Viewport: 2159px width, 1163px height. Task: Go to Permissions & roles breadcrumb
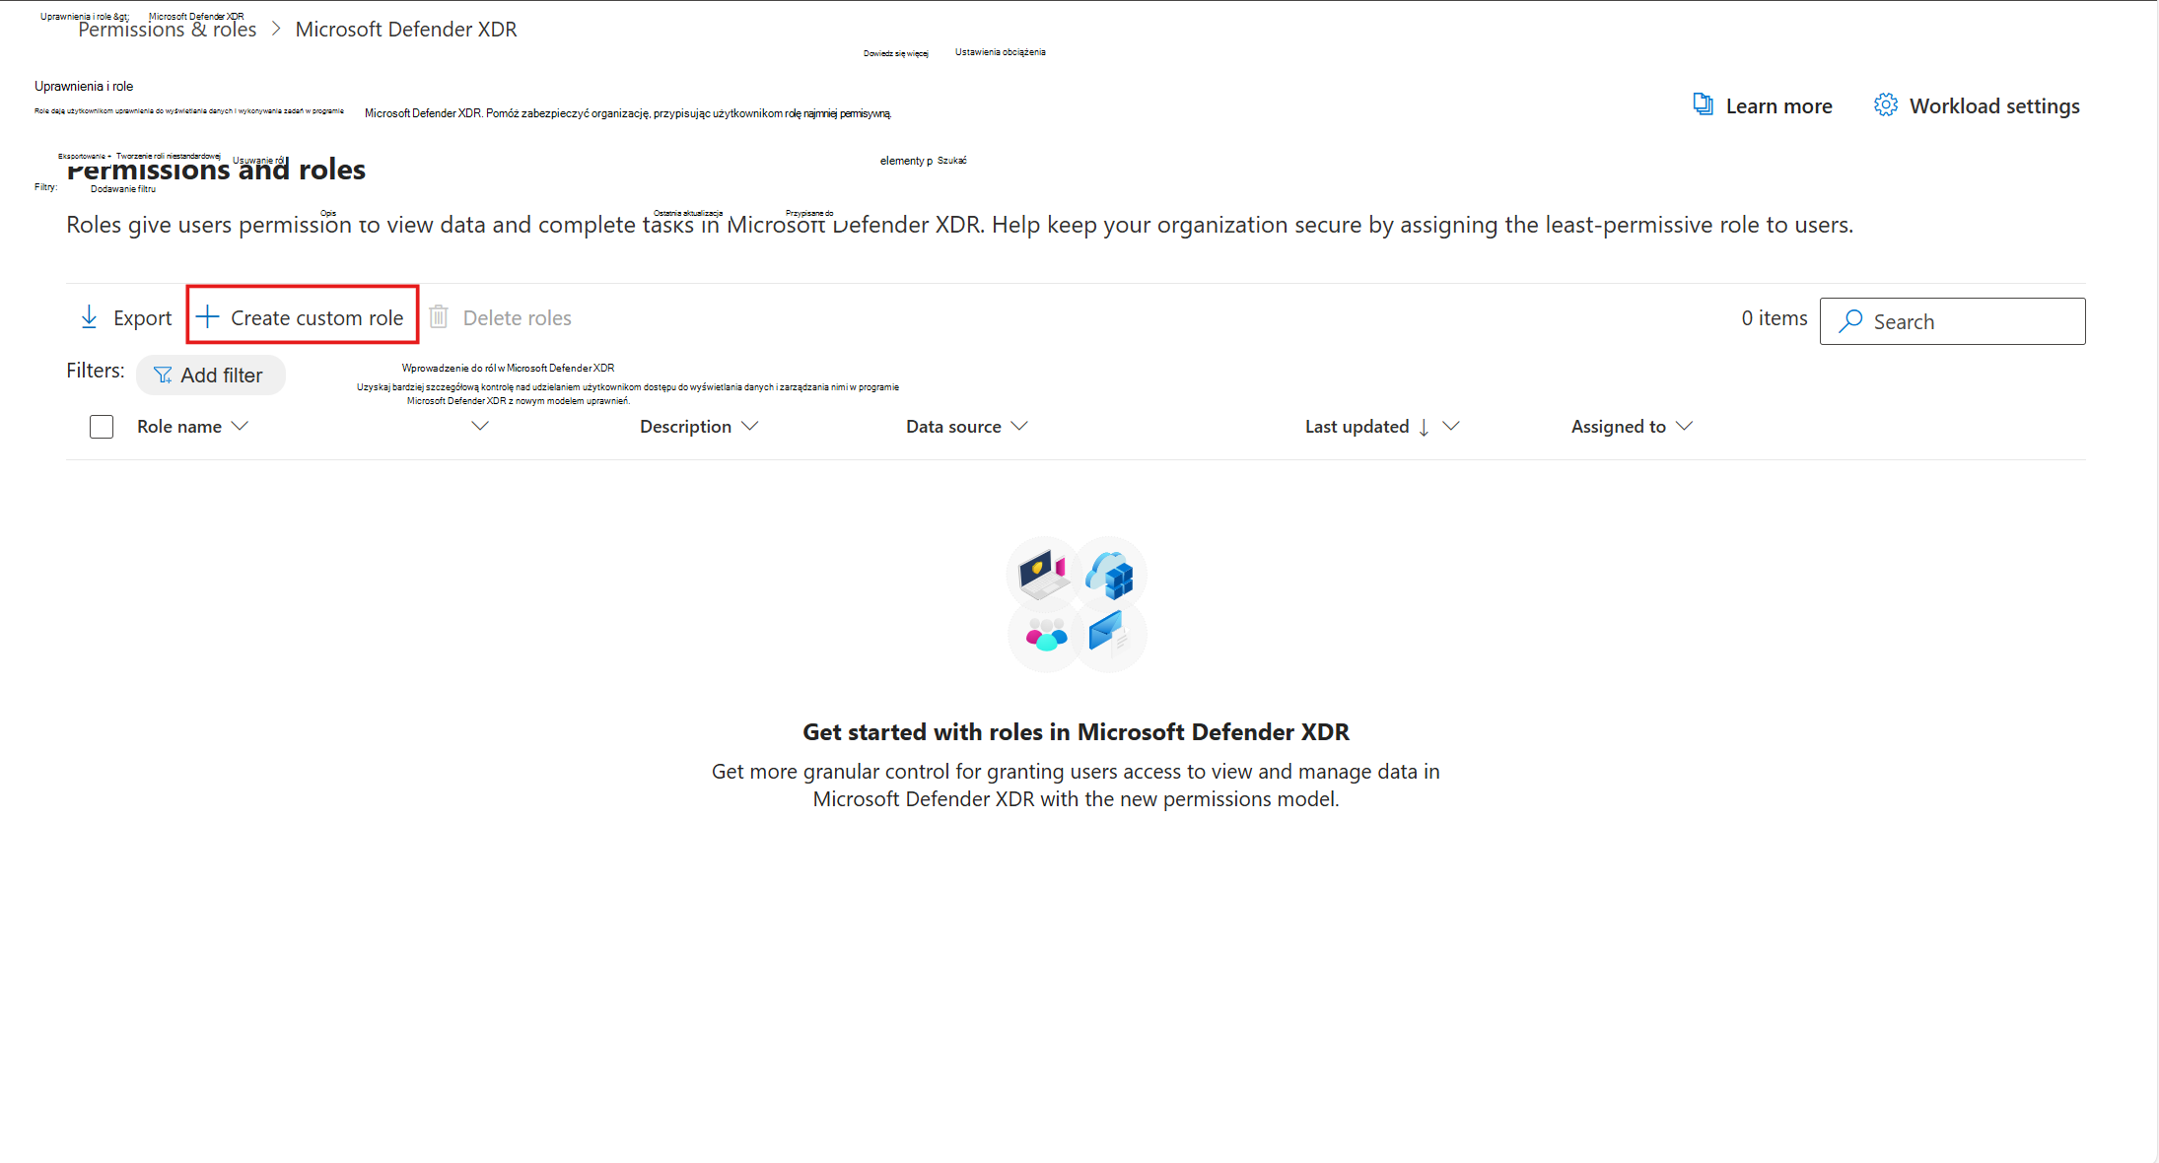coord(168,30)
